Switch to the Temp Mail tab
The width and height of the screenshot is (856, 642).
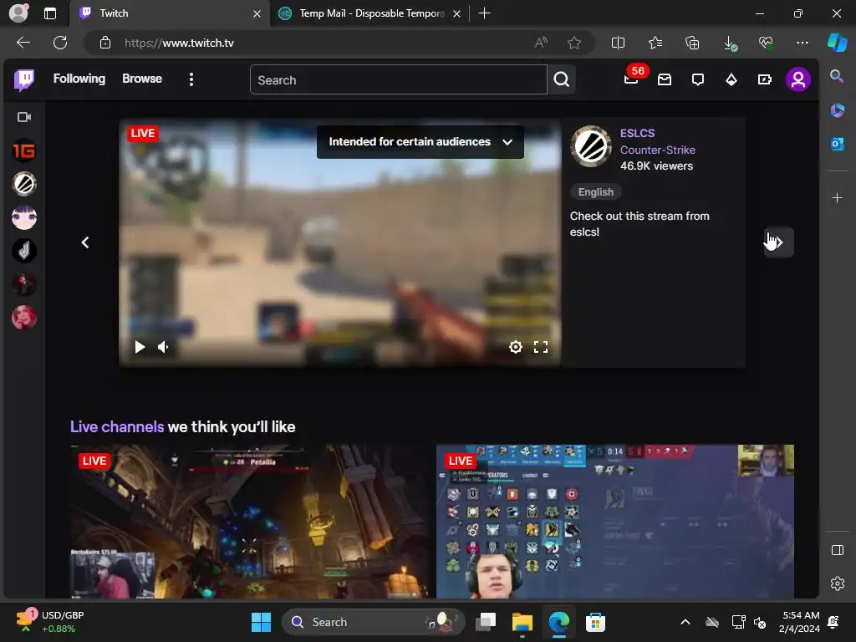(371, 13)
